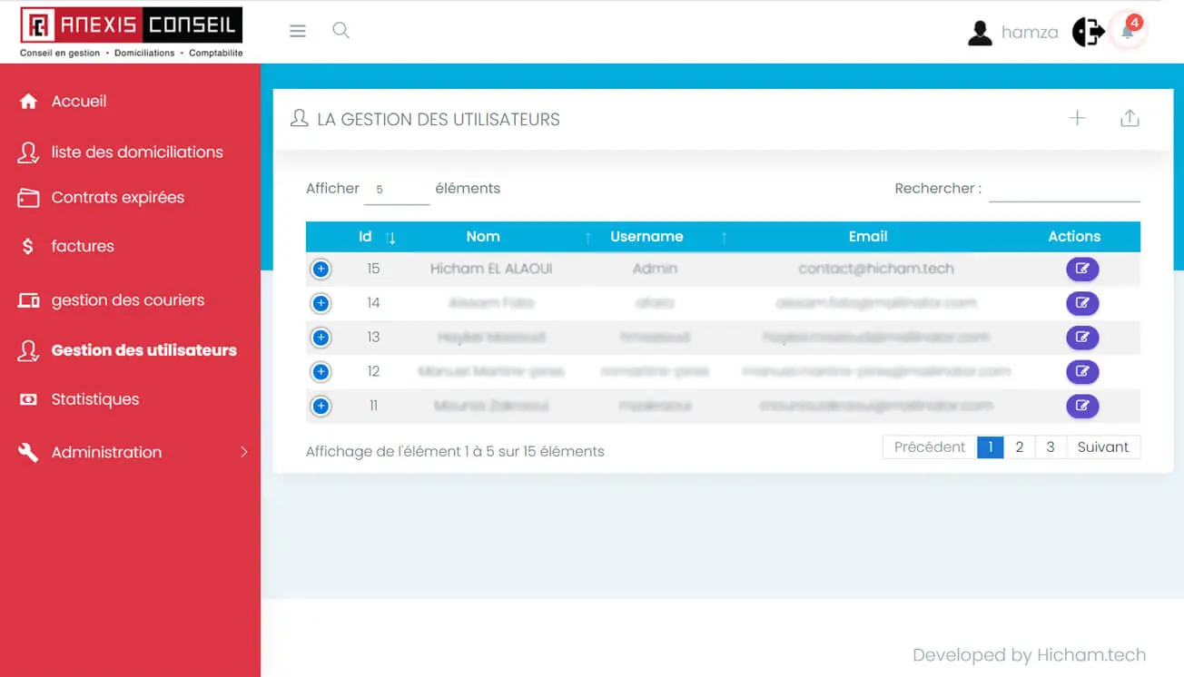Expand row details for Id 13
This screenshot has width=1184, height=677.
pos(321,338)
